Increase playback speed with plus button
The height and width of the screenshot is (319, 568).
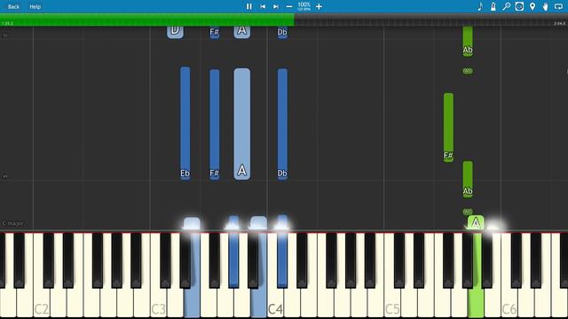click(319, 6)
